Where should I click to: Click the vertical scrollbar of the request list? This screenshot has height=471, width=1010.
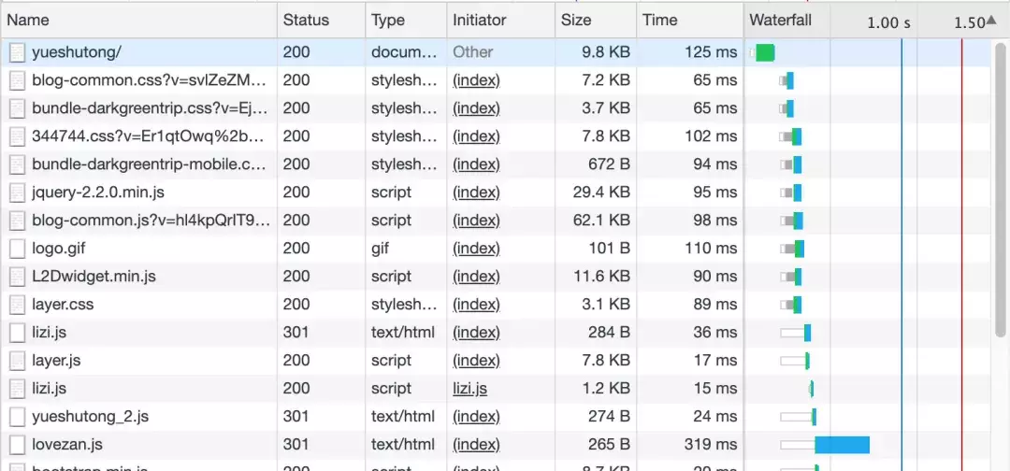pyautogui.click(x=1002, y=193)
